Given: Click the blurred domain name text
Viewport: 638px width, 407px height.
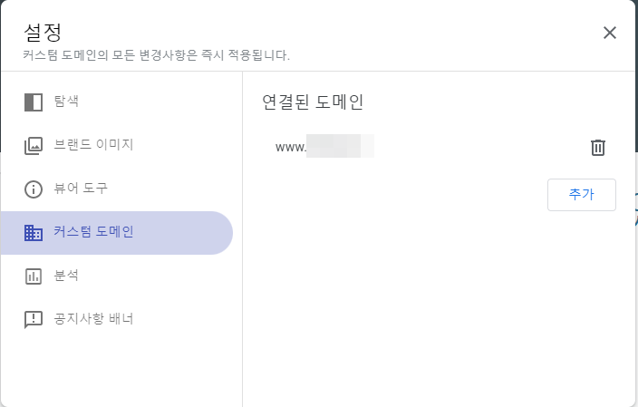Looking at the screenshot, I should (340, 146).
